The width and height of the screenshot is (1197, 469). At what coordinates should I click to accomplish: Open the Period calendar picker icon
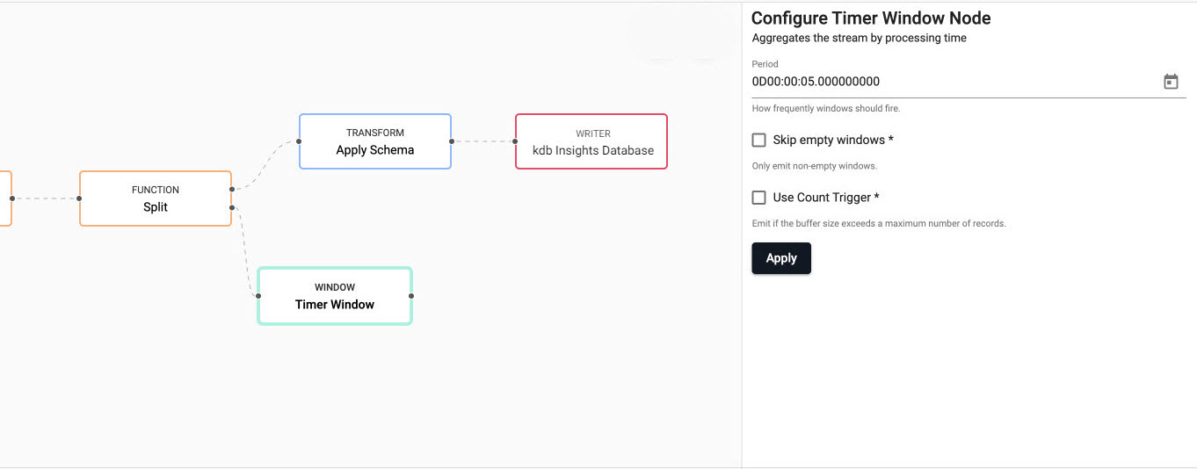coord(1171,82)
